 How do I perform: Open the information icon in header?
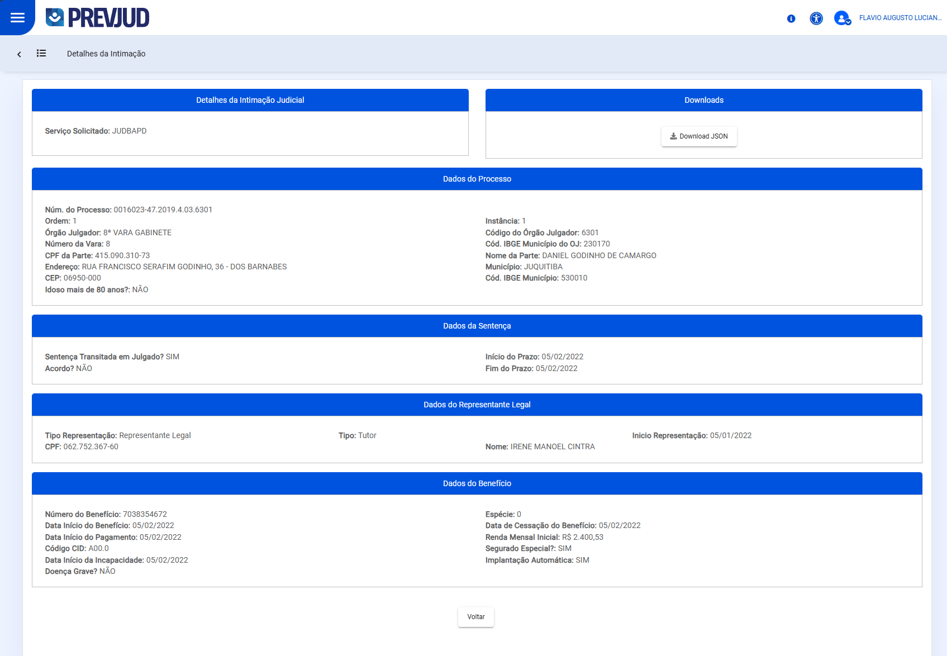(791, 18)
